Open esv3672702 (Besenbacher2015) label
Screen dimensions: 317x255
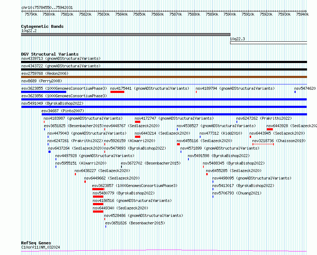tap(151, 163)
